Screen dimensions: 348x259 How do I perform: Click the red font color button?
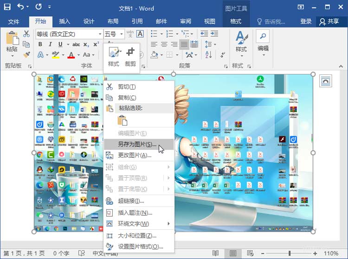pos(71,55)
